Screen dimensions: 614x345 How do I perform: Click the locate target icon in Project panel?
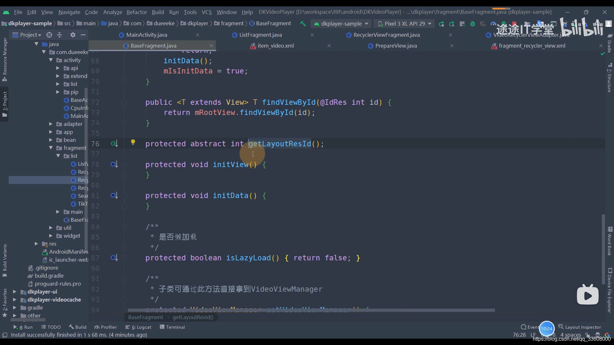pos(49,35)
